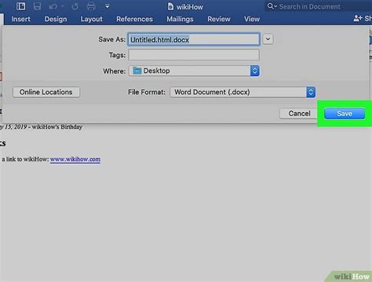Open the Insert ribbon tab

pos(21,19)
